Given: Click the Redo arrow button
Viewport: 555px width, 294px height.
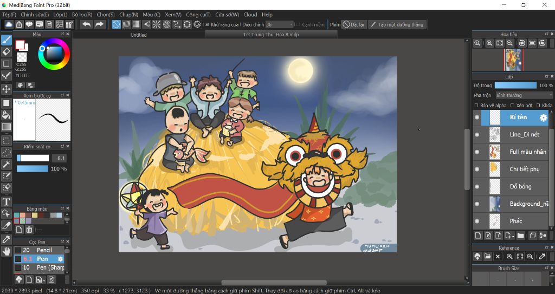Looking at the screenshot, I should tap(100, 24).
